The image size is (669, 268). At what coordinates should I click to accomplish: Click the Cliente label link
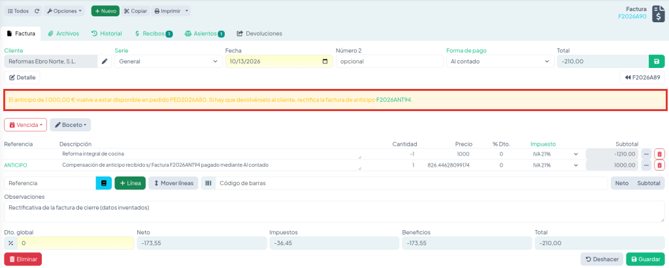click(14, 50)
